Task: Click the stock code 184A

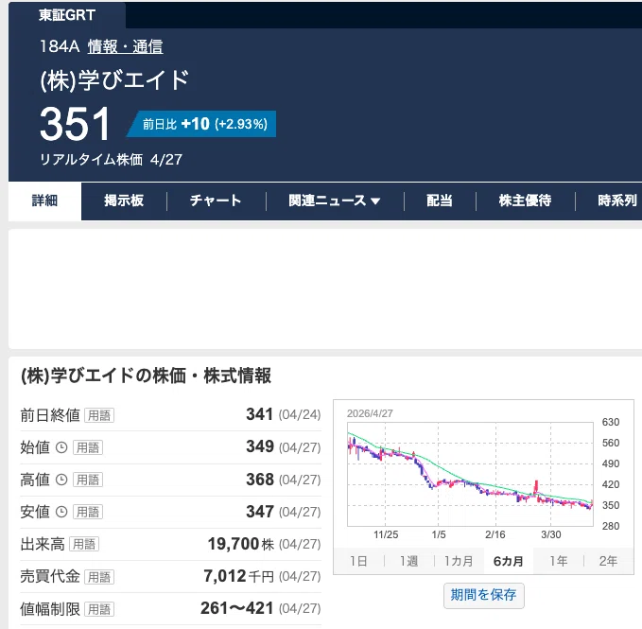Action: [x=60, y=46]
